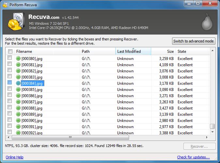Enable the checkbox for [000387].jpg
Screen dimensions: 220x163
pyautogui.click(x=10, y=102)
